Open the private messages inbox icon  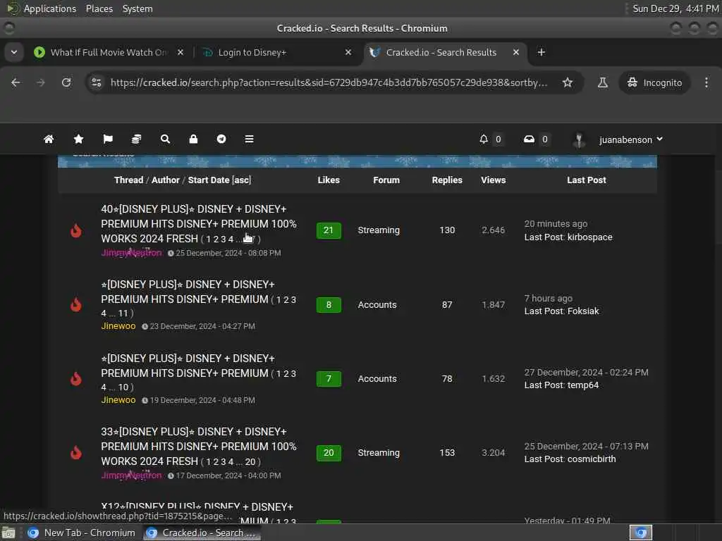[529, 139]
